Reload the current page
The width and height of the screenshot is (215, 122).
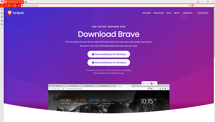coord(15,6)
